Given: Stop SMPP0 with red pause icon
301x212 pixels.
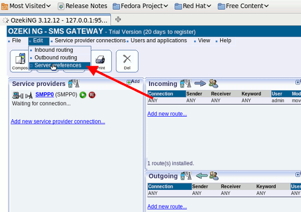Looking at the screenshot, I should coord(92,95).
